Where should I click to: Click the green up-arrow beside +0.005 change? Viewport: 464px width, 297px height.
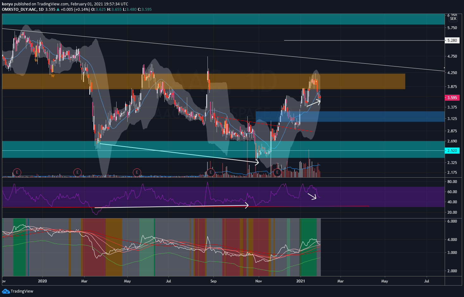tap(58, 9)
